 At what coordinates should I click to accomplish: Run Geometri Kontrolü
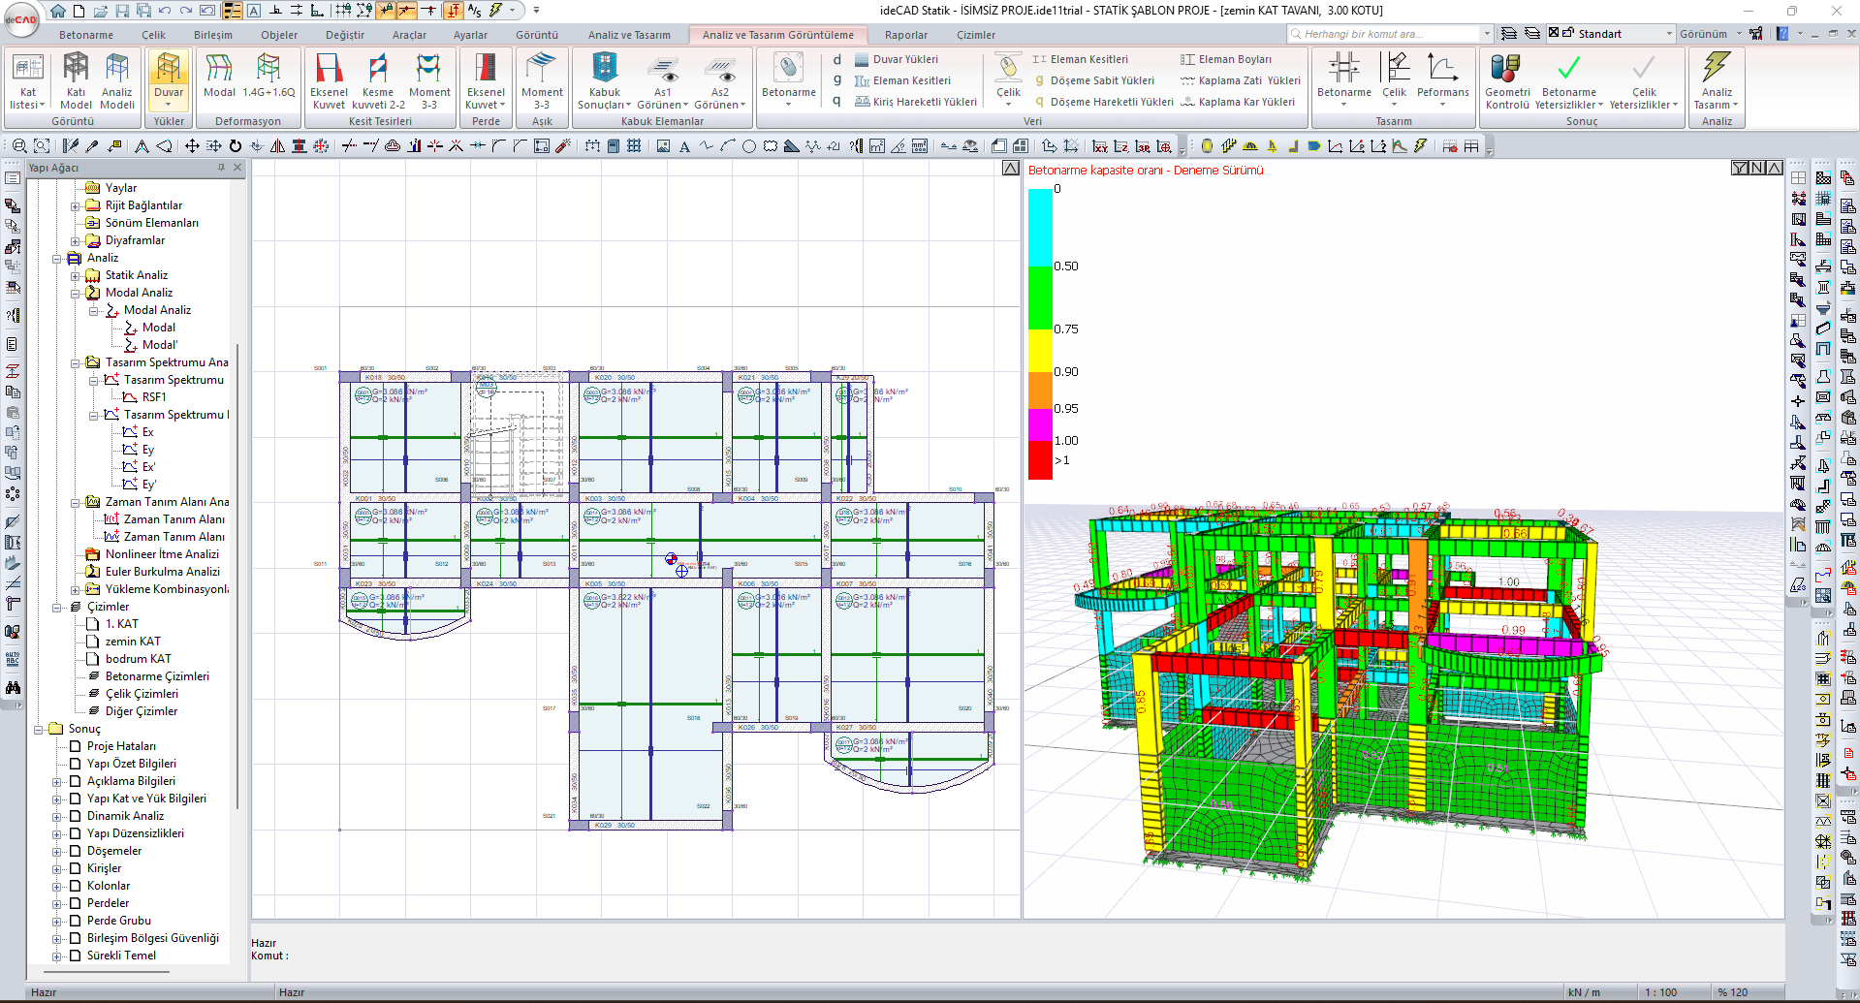[x=1507, y=81]
